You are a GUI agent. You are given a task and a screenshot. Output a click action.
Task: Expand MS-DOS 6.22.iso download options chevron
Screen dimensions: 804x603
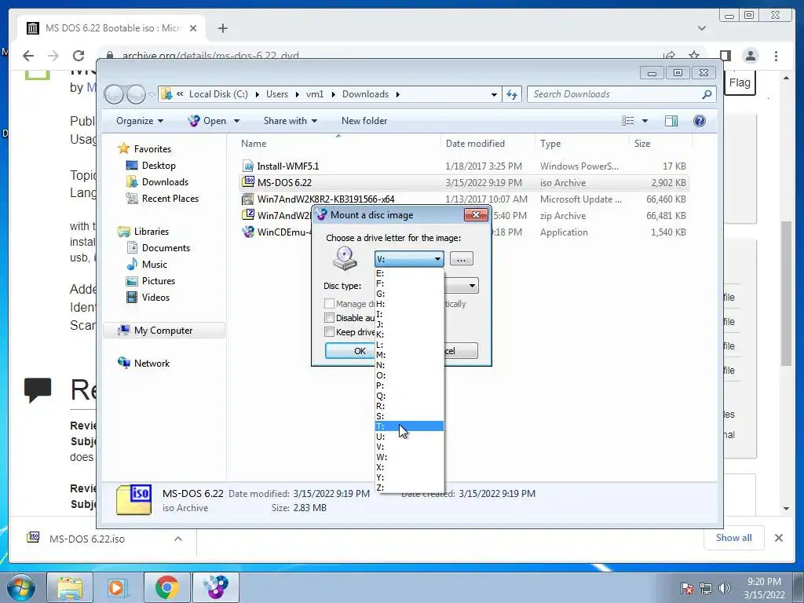pyautogui.click(x=178, y=539)
